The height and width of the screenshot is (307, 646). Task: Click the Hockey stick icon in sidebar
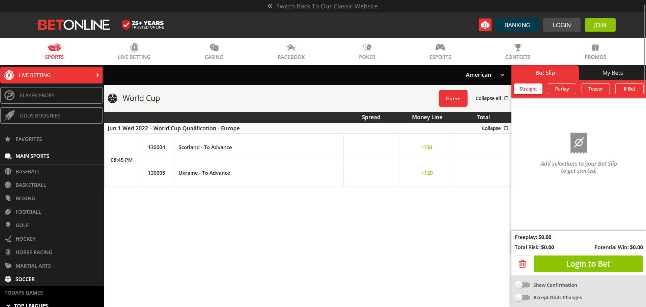[x=8, y=239]
